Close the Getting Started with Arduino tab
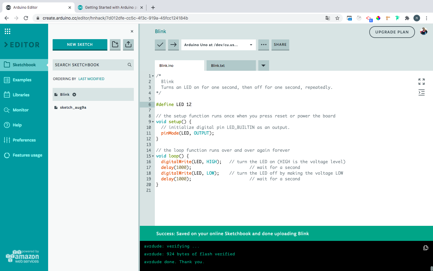This screenshot has height=271, width=433. coord(142,8)
